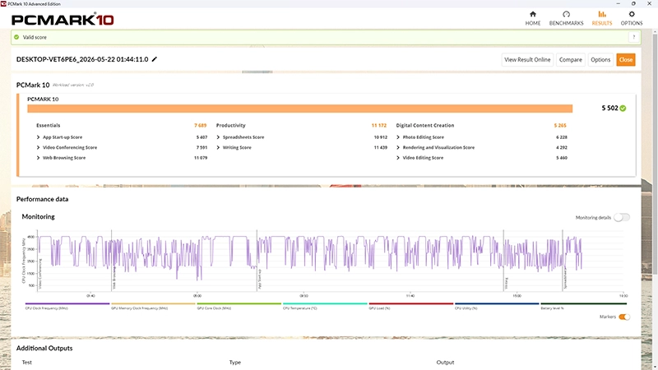Click the Digital Content Creation heading
Image resolution: width=658 pixels, height=370 pixels.
coord(425,126)
